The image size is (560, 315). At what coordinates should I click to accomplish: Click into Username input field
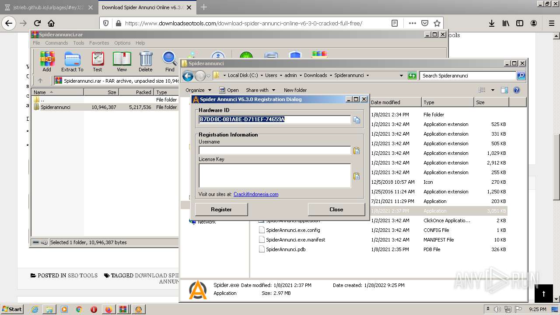(x=275, y=150)
